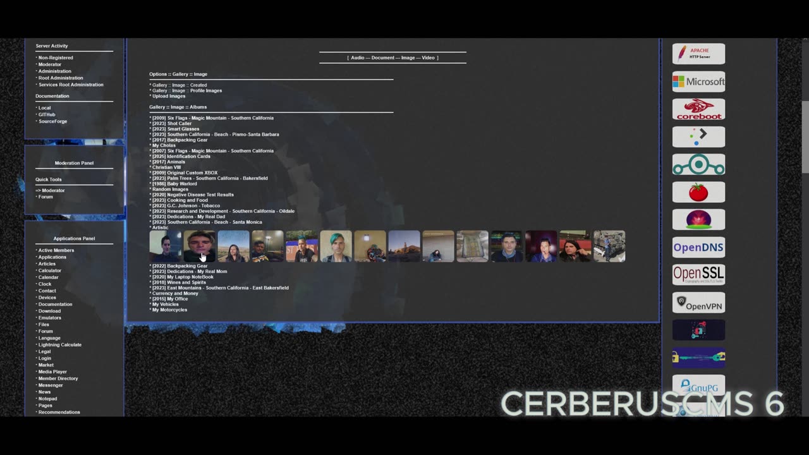Open the My Cholas album
Image resolution: width=809 pixels, height=455 pixels.
[164, 145]
